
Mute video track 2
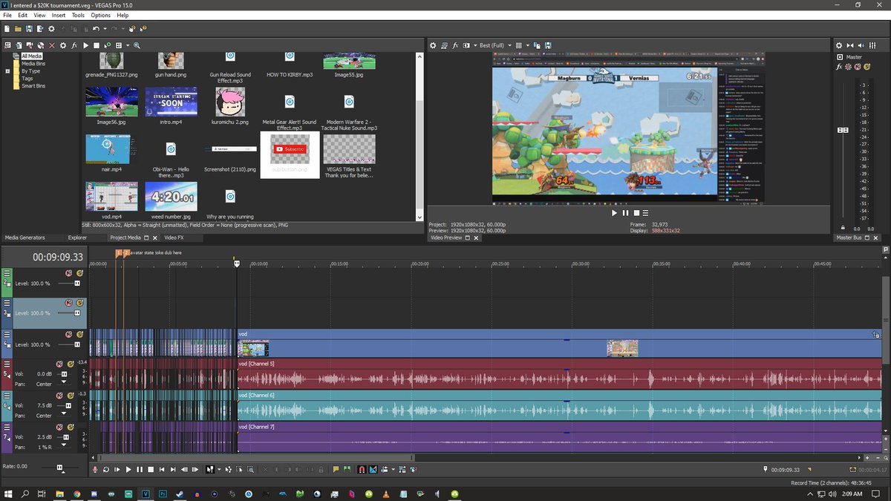(68, 273)
